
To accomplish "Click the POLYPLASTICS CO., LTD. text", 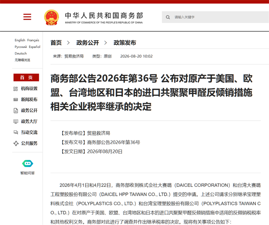I will pyautogui.click(x=105, y=203).
